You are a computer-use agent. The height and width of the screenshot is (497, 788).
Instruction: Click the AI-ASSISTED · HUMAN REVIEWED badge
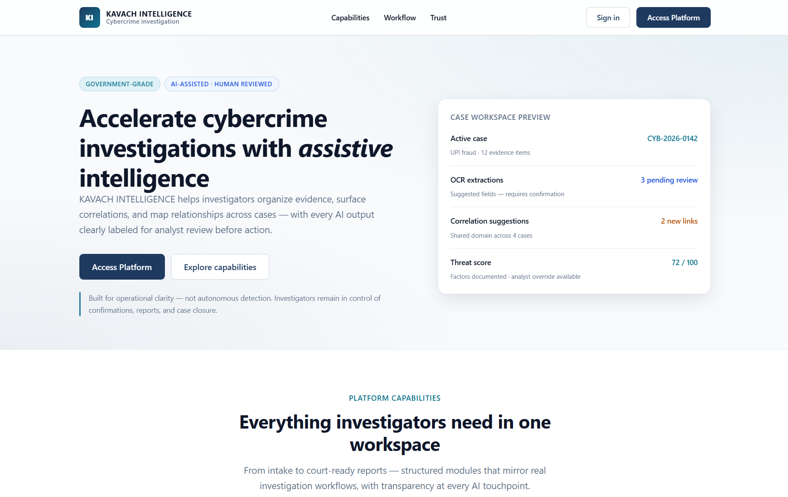[x=221, y=84]
